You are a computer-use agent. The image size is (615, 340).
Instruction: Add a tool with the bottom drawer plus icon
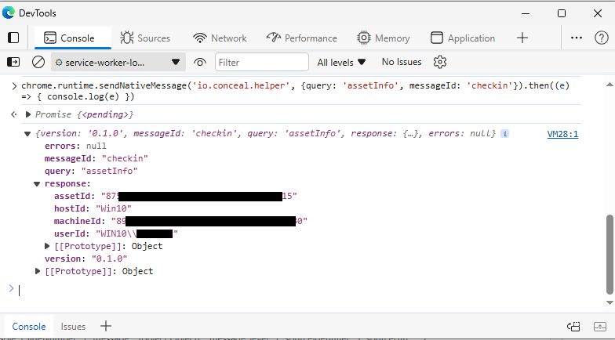pyautogui.click(x=105, y=326)
